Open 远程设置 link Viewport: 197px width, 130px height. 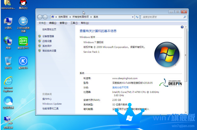(x=47, y=41)
